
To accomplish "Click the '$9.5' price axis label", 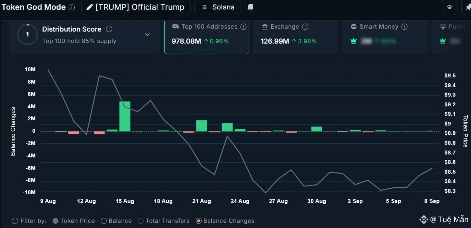I will (450, 76).
